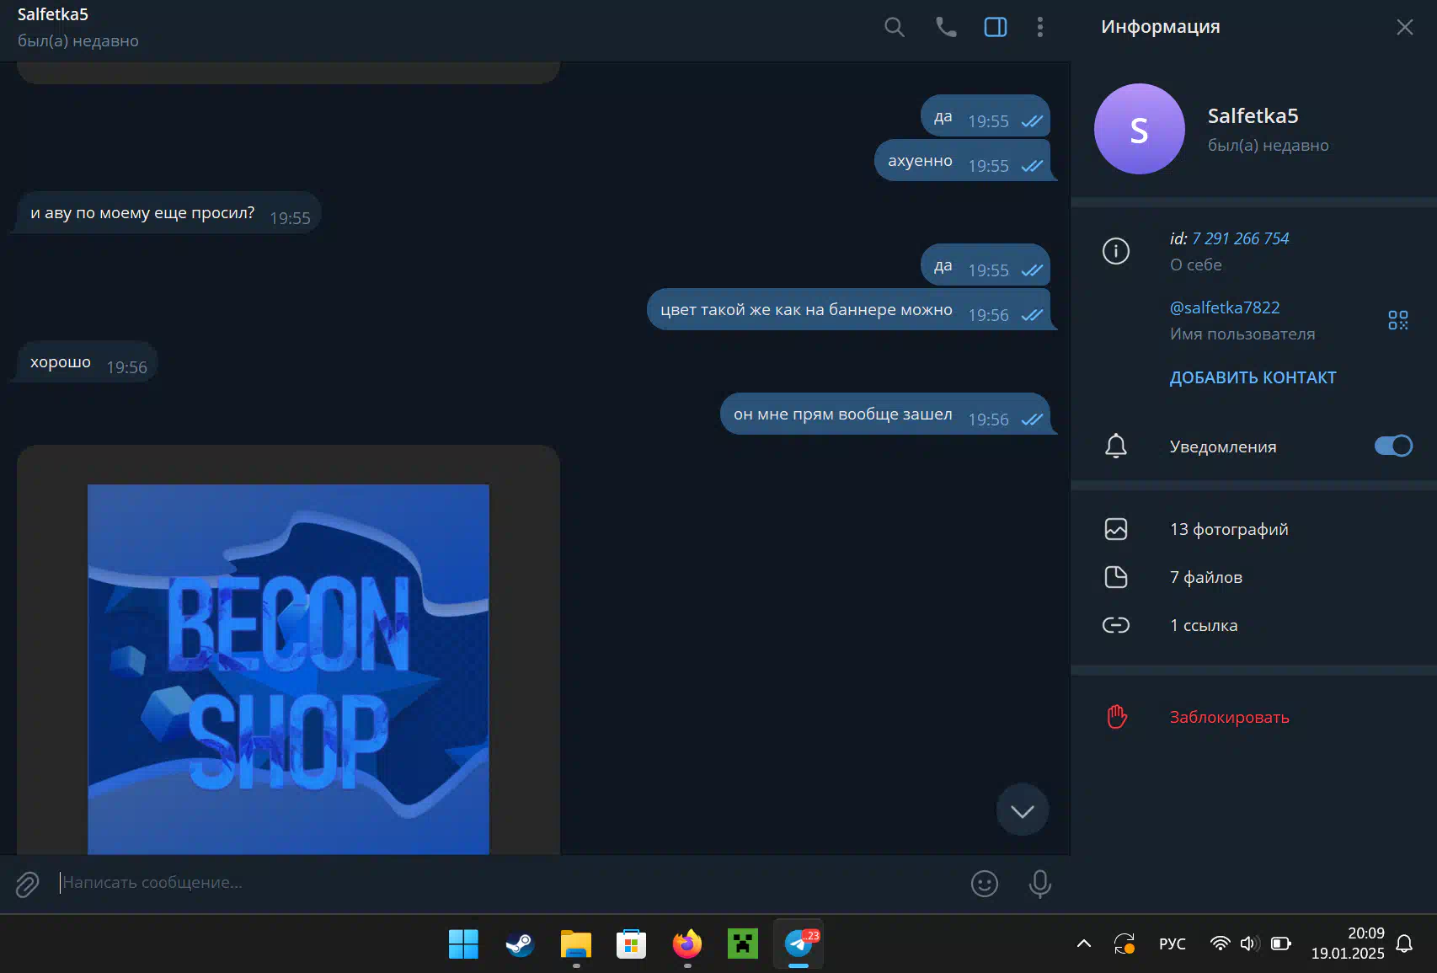Image resolution: width=1437 pixels, height=973 pixels.
Task: Select message 'он мне прям вообще зашел'
Action: point(888,414)
